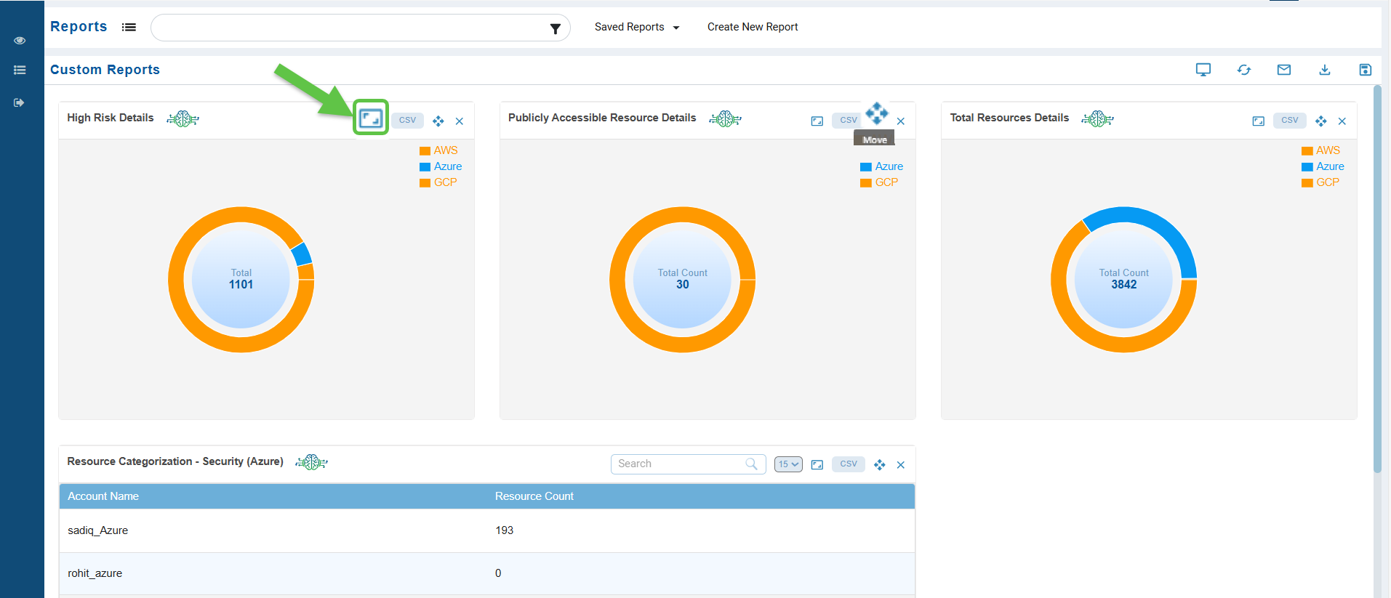Export Resource Categorization table as CSV
Image resolution: width=1391 pixels, height=598 pixels.
849,464
